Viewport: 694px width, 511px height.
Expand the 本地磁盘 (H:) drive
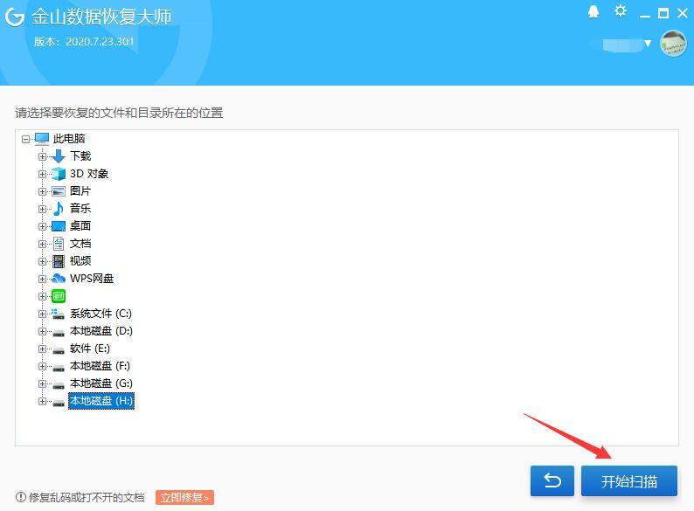42,401
